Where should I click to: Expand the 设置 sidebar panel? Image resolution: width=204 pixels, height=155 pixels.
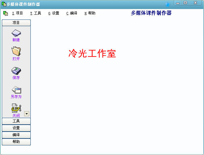click(16, 128)
